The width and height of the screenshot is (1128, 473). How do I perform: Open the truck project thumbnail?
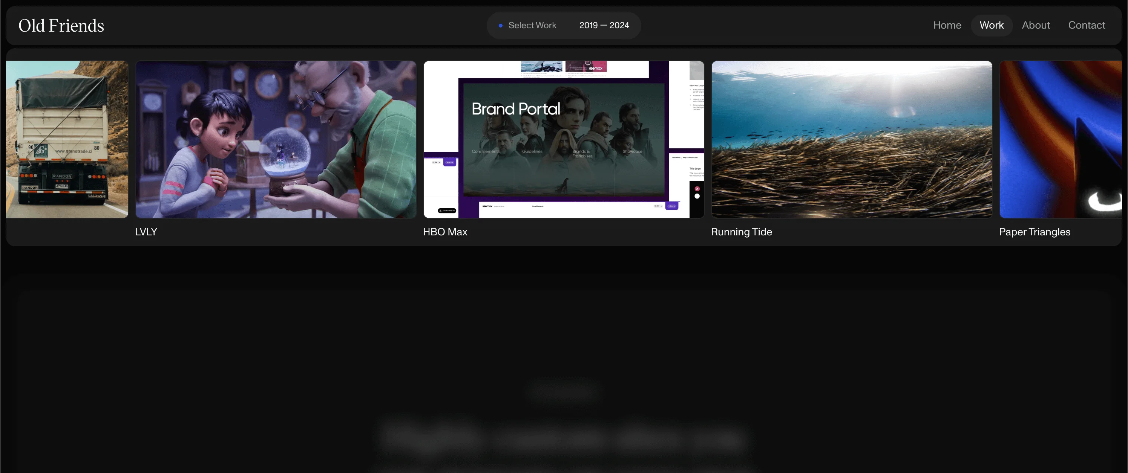click(67, 139)
